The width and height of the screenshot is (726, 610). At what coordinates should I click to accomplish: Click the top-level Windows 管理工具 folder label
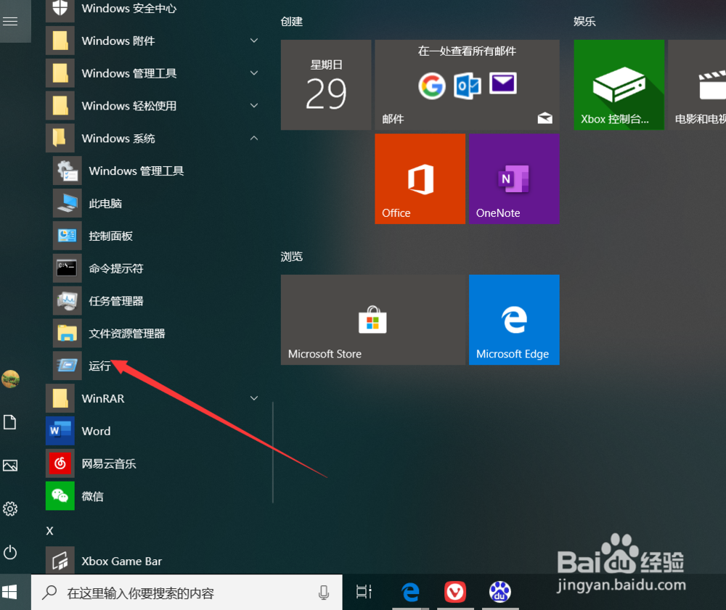point(129,73)
